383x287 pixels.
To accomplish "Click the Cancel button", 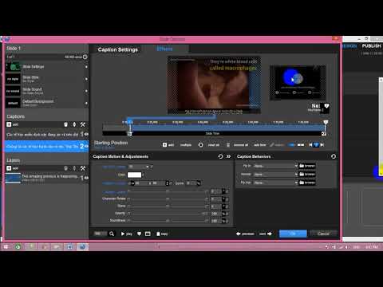I will pos(324,234).
